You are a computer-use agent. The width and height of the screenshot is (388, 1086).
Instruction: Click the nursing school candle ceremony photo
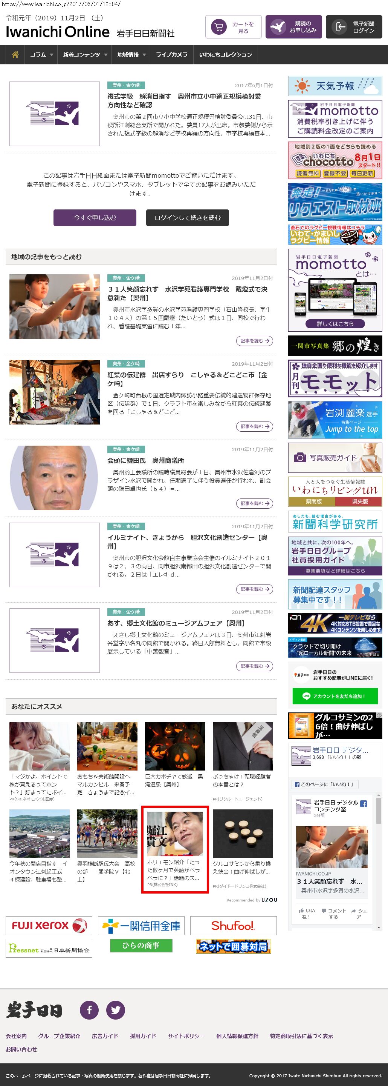click(x=55, y=306)
